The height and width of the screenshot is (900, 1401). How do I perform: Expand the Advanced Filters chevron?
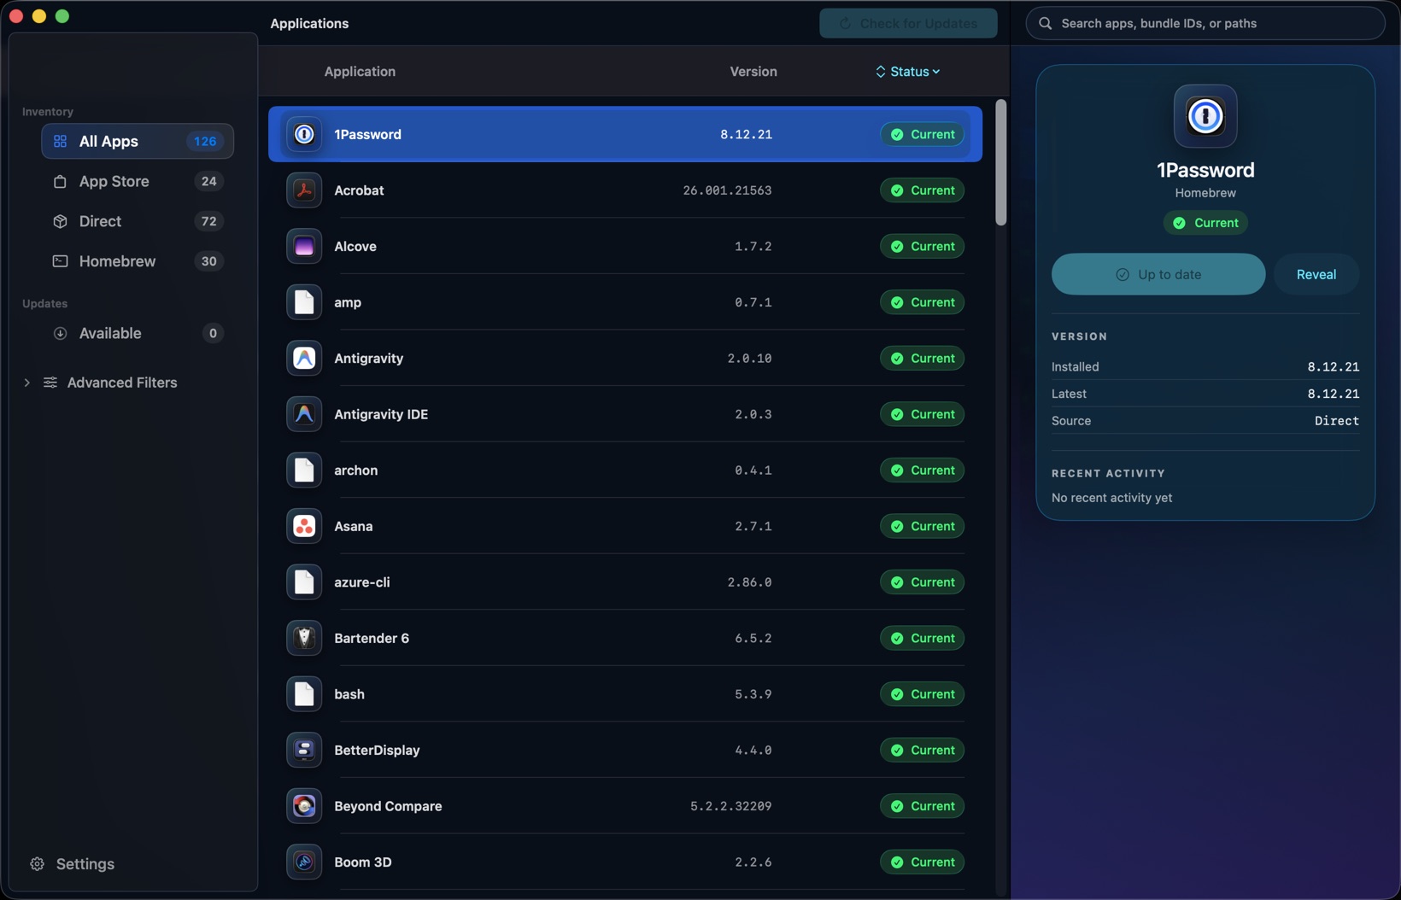tap(26, 383)
